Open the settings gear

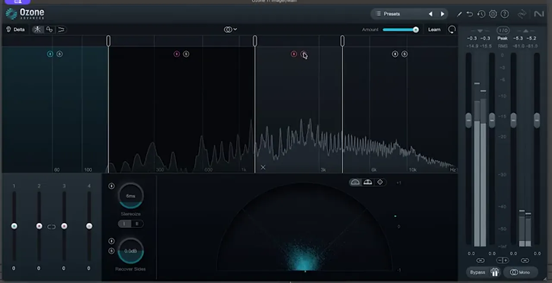pyautogui.click(x=493, y=14)
